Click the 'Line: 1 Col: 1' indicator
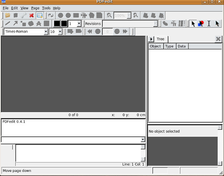 [x=133, y=164]
